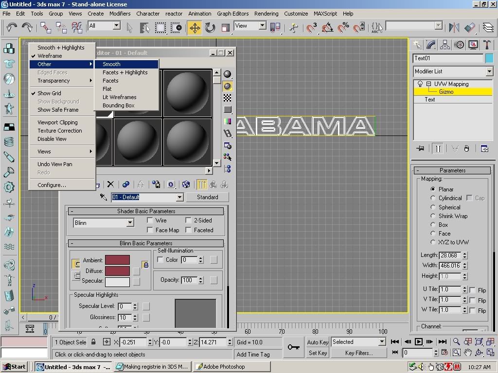Open Select by Name list tool

[144, 28]
